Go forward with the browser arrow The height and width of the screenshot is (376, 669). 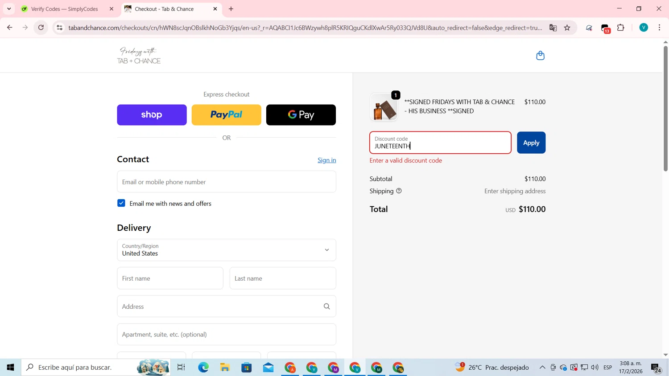point(25,28)
